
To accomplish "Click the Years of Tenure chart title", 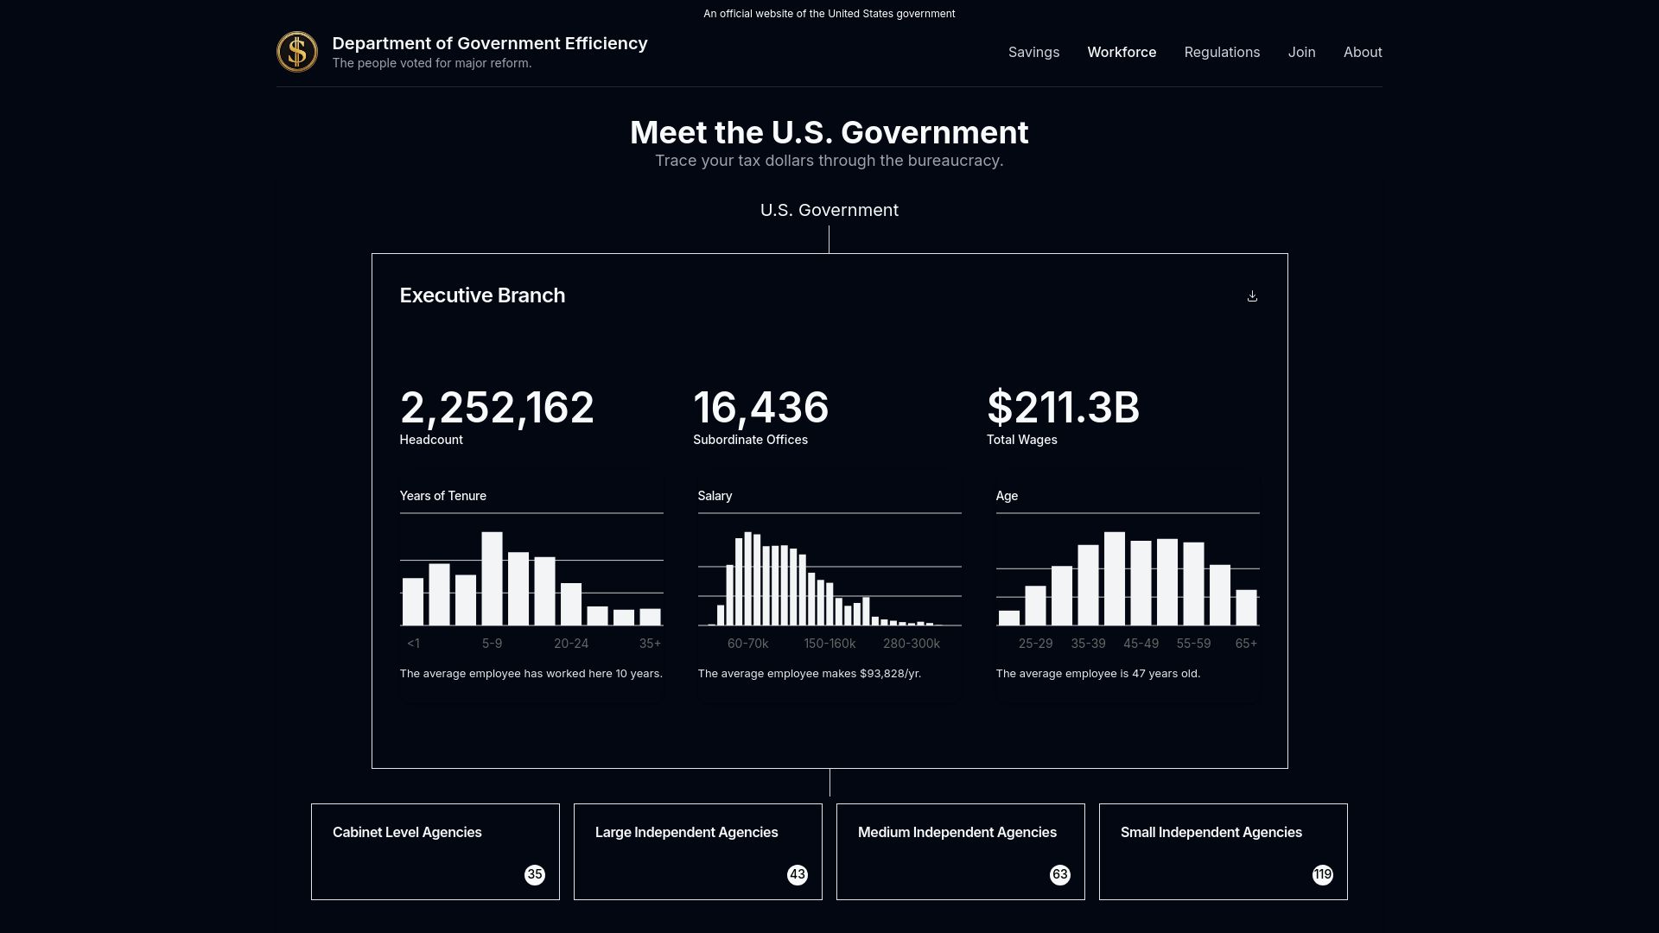I will pyautogui.click(x=442, y=496).
